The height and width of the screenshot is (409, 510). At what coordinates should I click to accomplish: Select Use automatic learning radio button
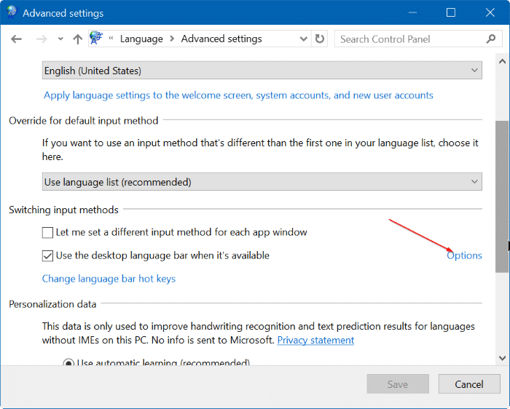pos(68,362)
